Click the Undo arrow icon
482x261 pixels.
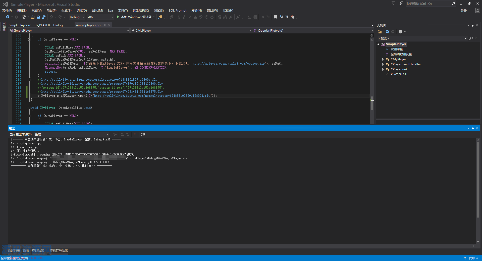pos(51,17)
